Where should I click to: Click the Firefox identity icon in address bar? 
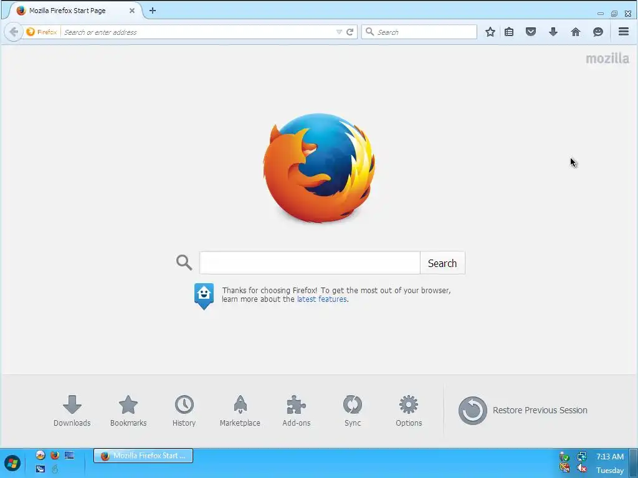coord(42,32)
